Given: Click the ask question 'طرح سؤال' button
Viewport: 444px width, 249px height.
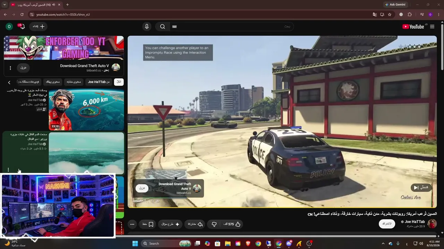Looking at the screenshot, I should (x=170, y=224).
